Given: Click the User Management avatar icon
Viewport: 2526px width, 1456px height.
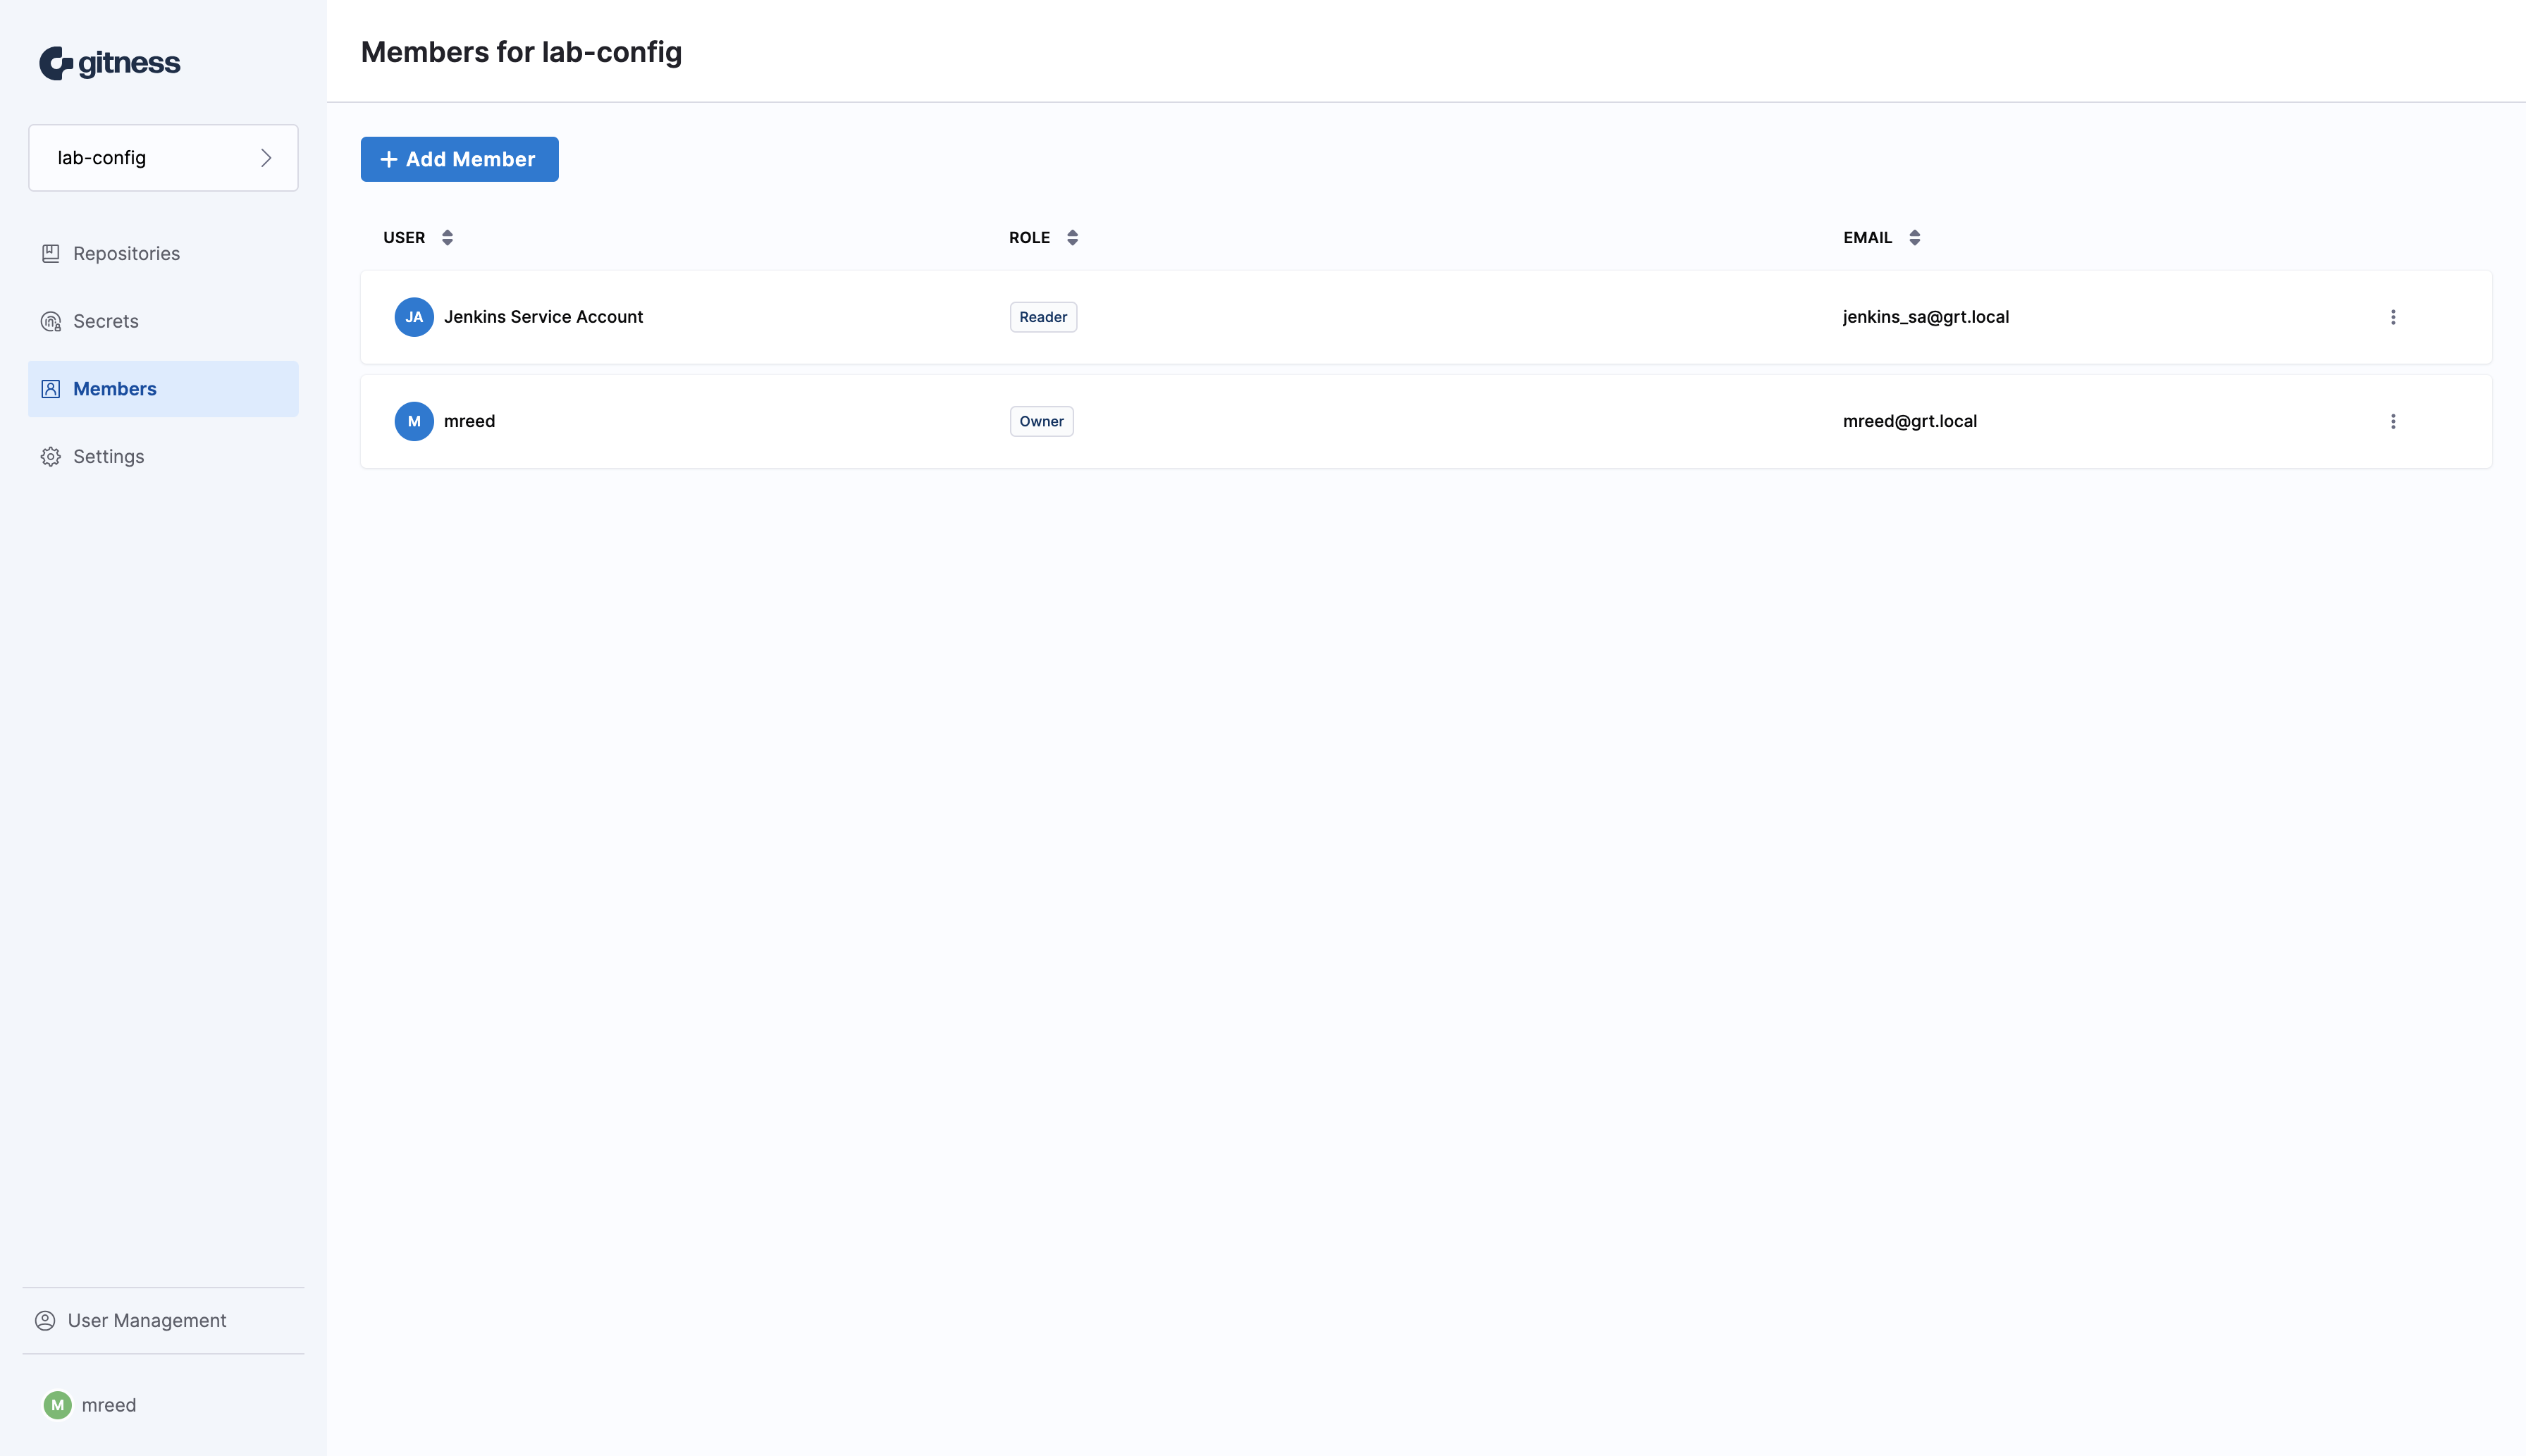Looking at the screenshot, I should (x=45, y=1321).
